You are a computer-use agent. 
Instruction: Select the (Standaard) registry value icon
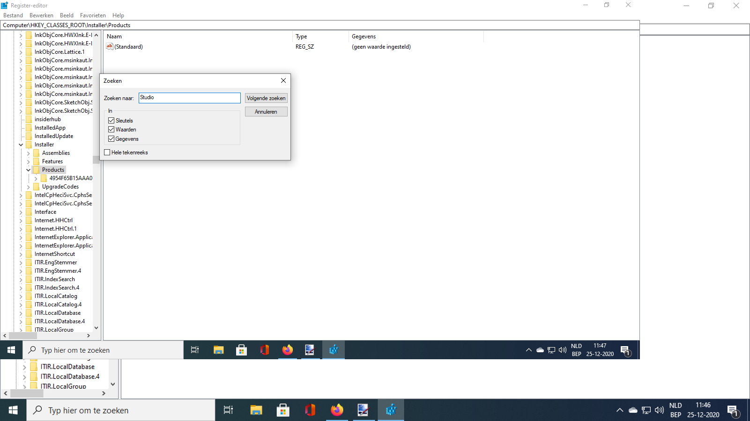click(x=109, y=46)
